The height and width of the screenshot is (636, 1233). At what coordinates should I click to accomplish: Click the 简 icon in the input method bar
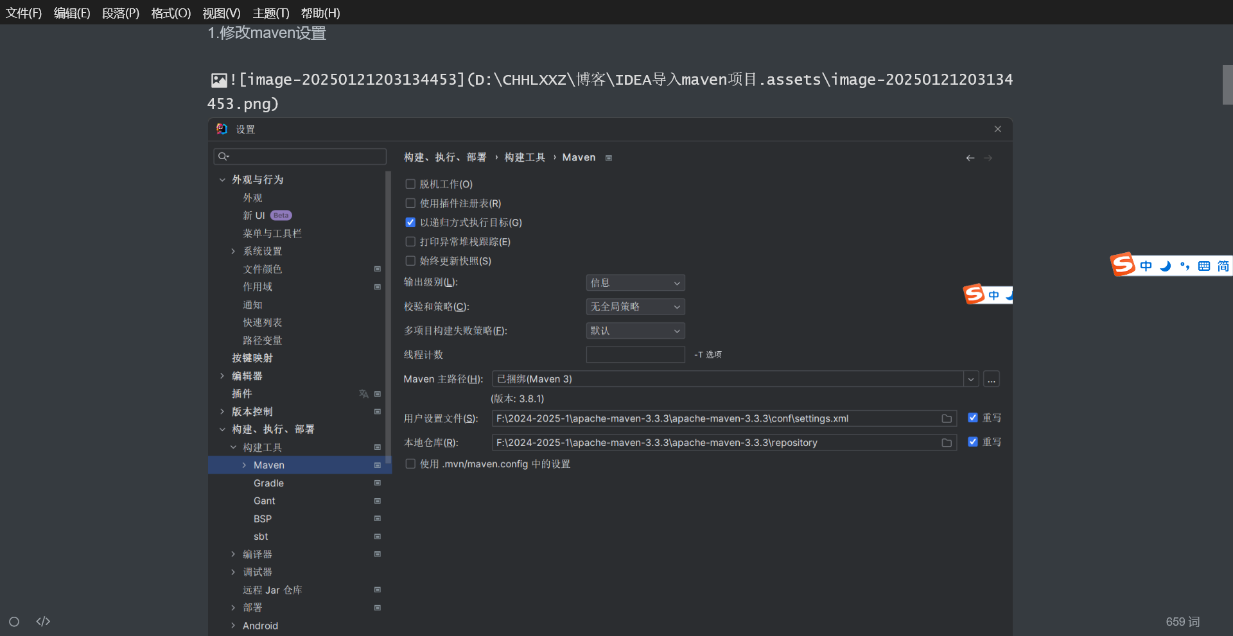(x=1223, y=265)
